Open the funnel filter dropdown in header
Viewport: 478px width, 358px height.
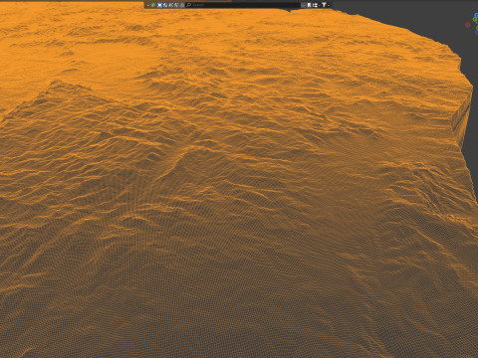click(x=326, y=5)
